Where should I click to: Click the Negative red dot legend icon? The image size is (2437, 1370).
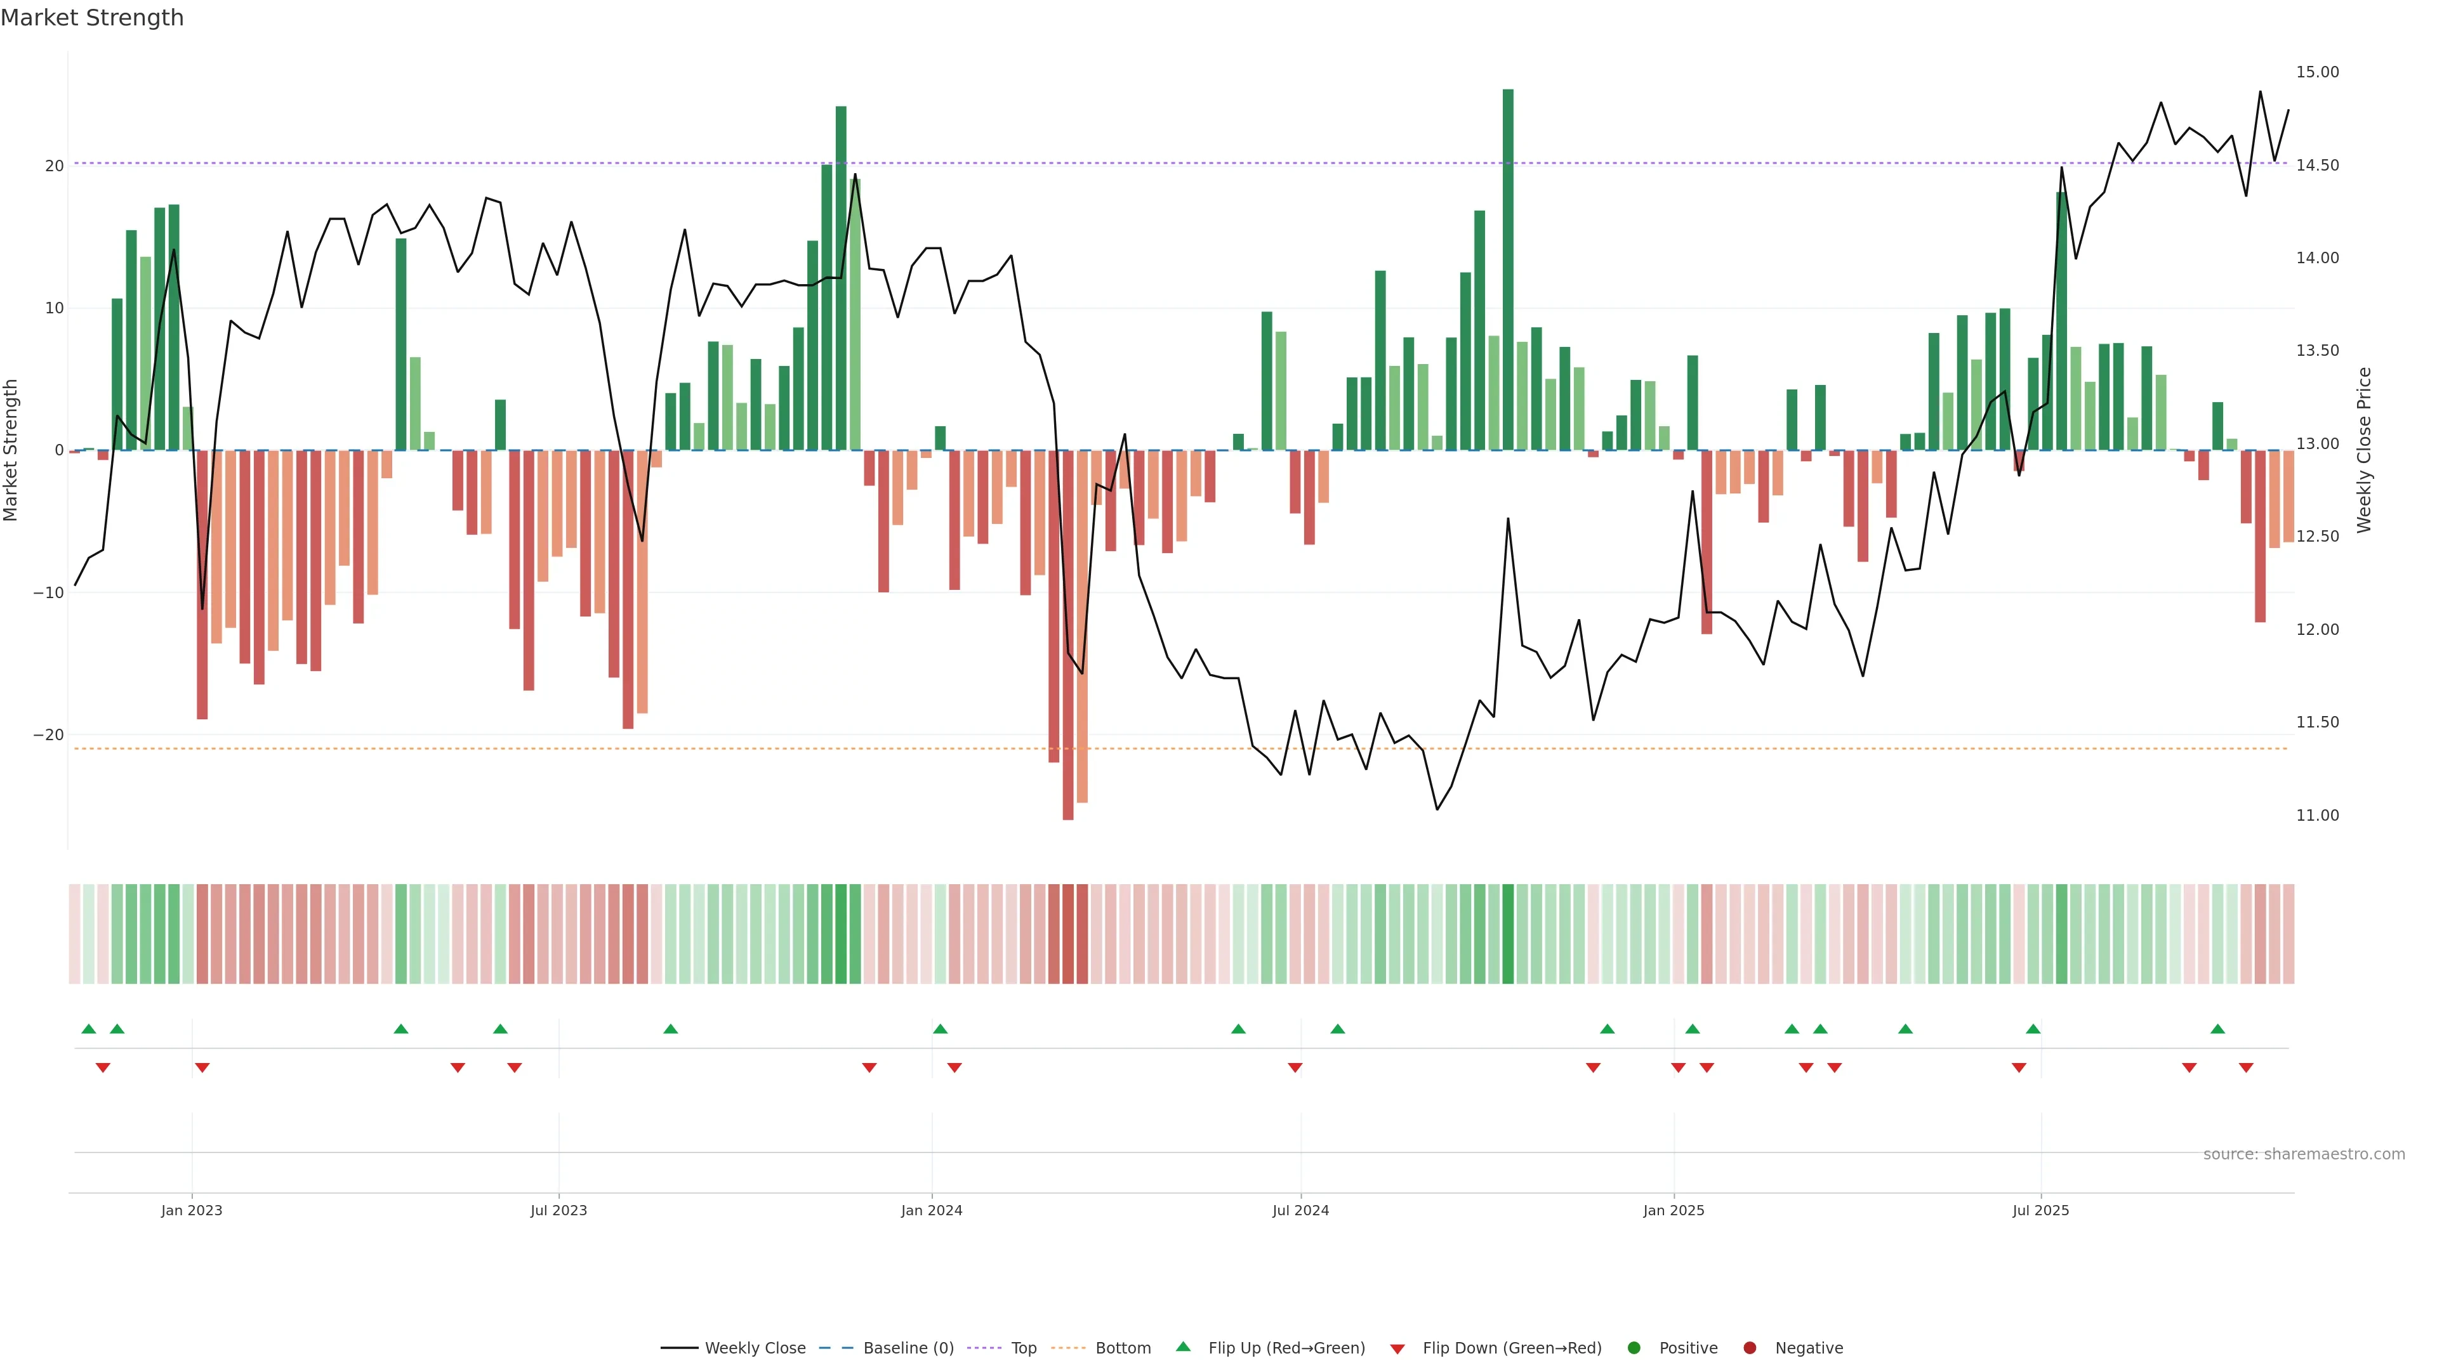pyautogui.click(x=1749, y=1348)
